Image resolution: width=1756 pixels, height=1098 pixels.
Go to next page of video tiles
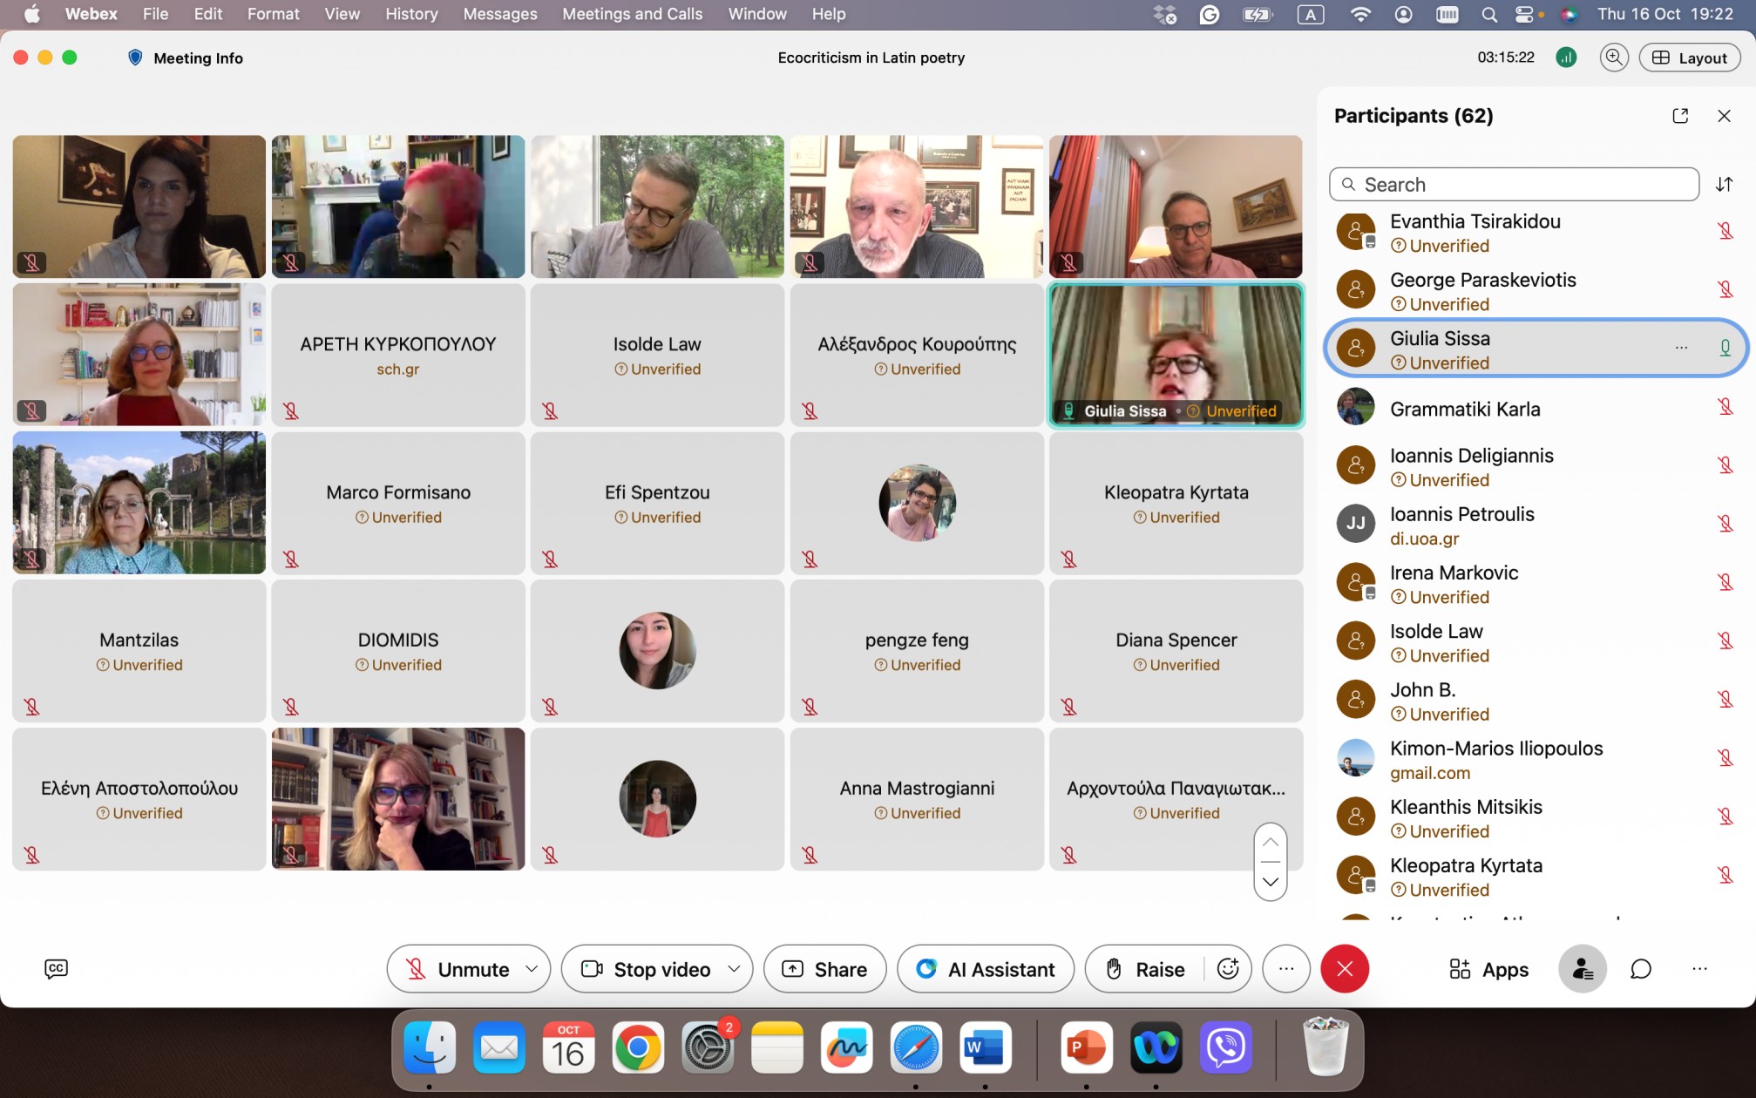click(1271, 881)
